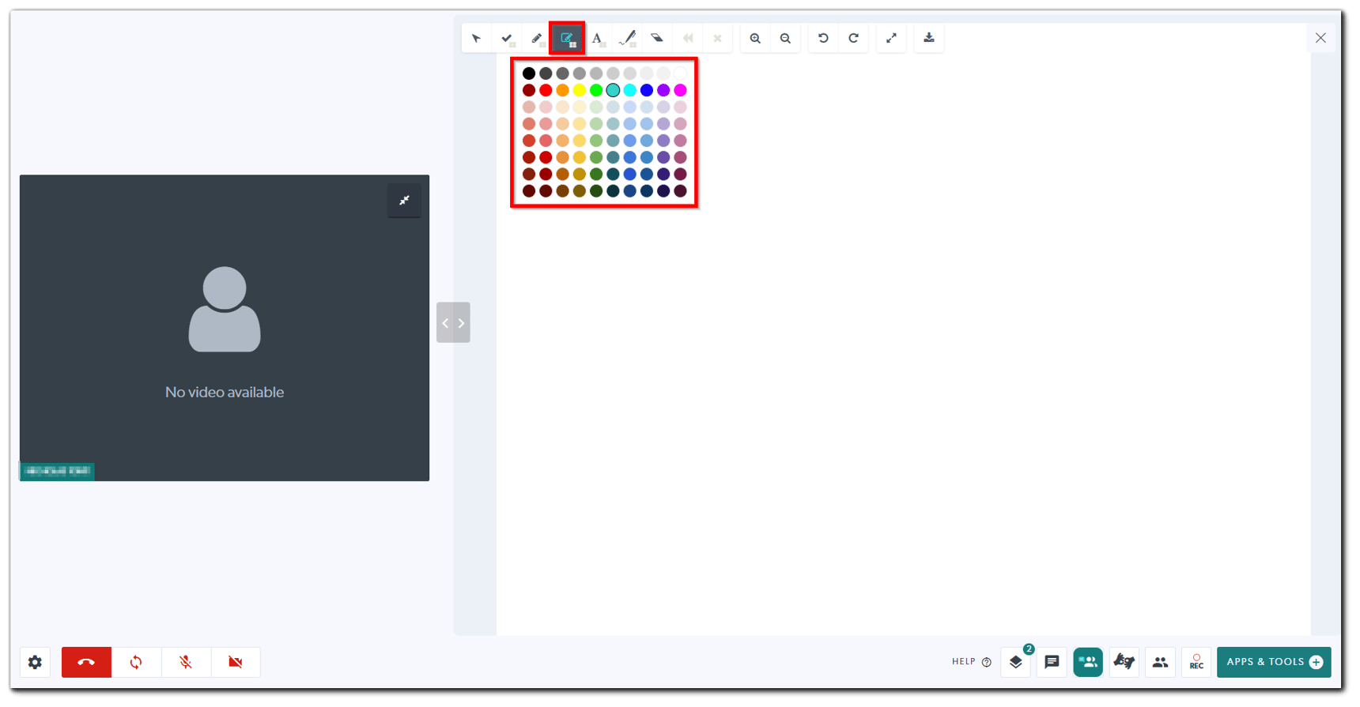
Task: Pick the pure red color swatch
Action: pyautogui.click(x=546, y=90)
